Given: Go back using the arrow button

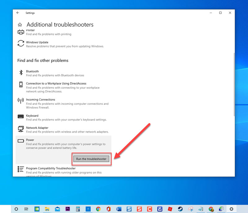Looking at the screenshot, I should pyautogui.click(x=18, y=13).
